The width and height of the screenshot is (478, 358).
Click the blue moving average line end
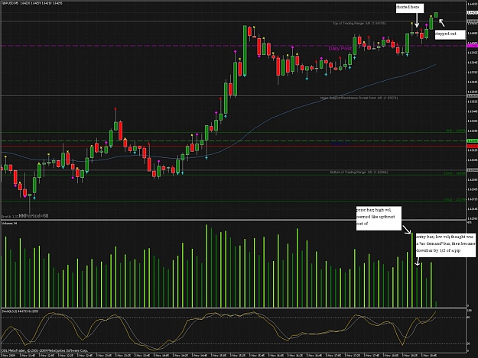coord(435,64)
